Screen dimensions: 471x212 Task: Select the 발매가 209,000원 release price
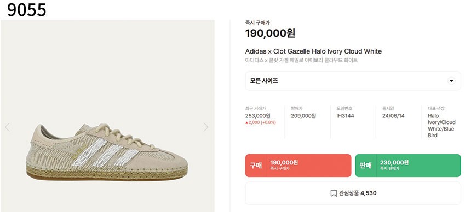pos(303,116)
